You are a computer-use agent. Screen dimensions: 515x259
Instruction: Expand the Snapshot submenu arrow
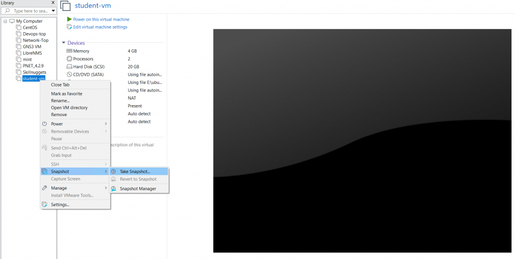point(106,171)
